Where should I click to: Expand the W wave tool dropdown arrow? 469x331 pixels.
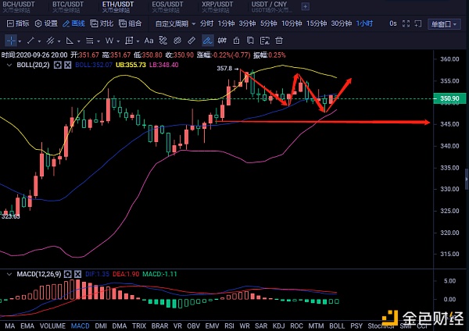coord(118,41)
